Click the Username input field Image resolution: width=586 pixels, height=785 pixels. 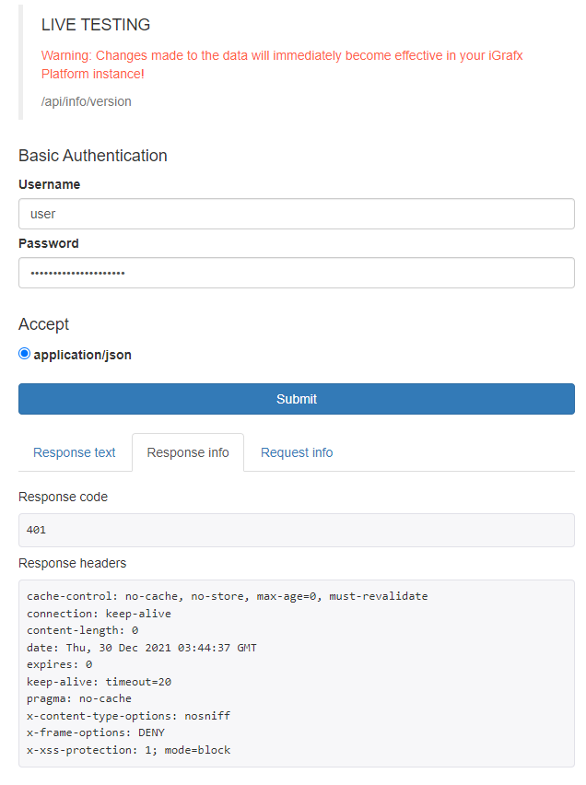click(296, 214)
